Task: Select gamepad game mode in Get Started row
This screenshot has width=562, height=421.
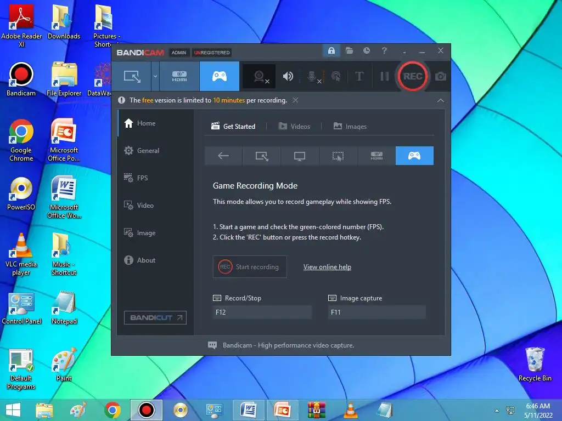Action: point(414,156)
